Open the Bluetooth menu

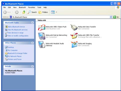(x=22, y=7)
